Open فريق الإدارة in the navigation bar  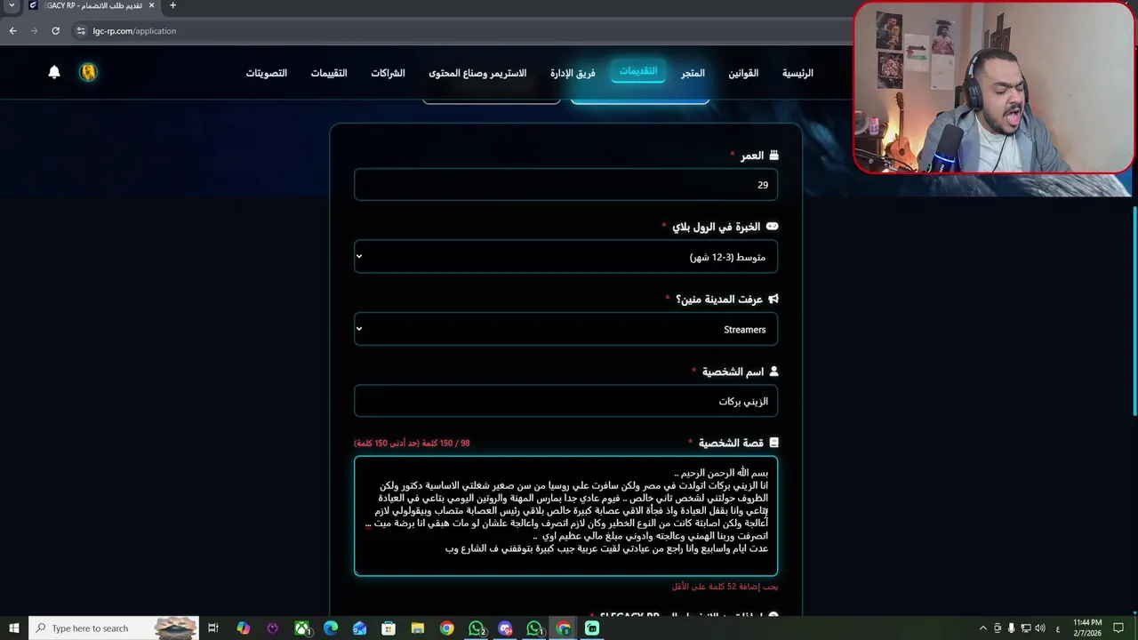573,73
